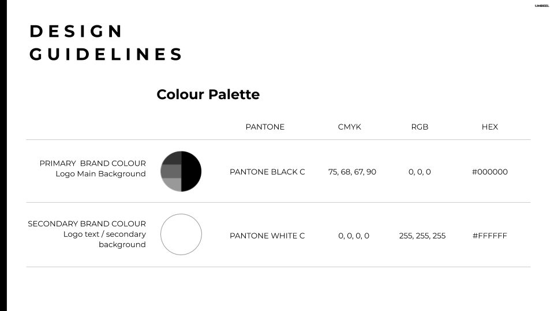The width and height of the screenshot is (554, 311).
Task: Select the PANTONE column header
Action: pos(265,127)
